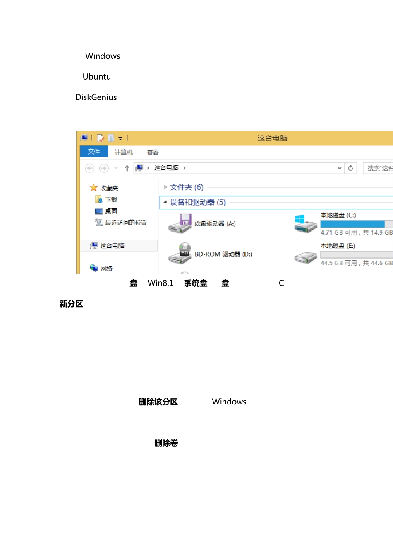
Task: Select 网络 in the navigation pane
Action: coord(106,269)
